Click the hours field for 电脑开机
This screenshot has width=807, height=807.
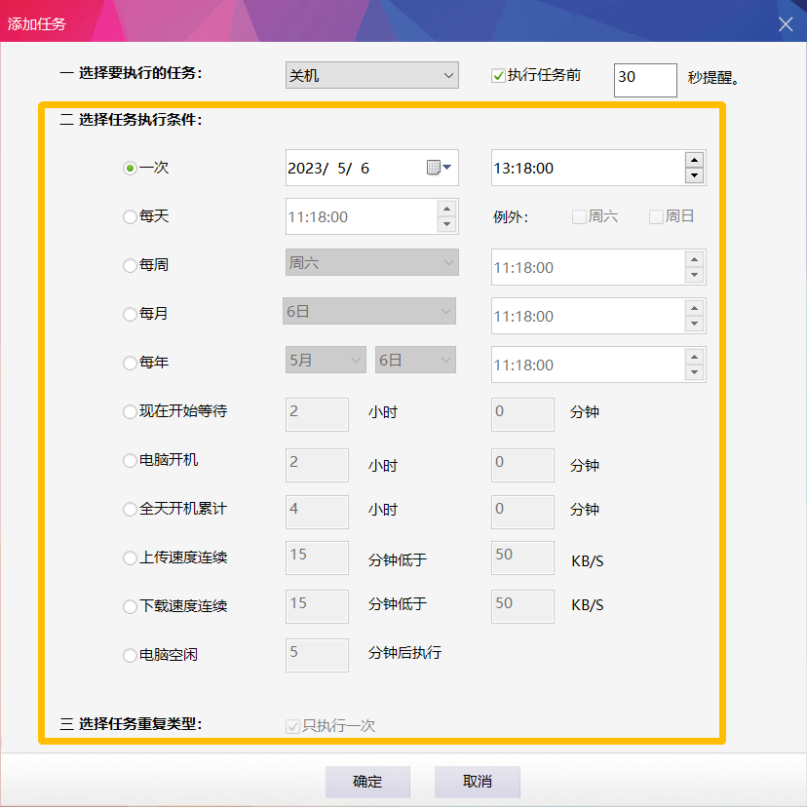click(317, 465)
